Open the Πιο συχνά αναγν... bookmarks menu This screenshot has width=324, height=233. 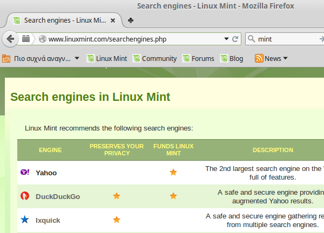tap(40, 59)
